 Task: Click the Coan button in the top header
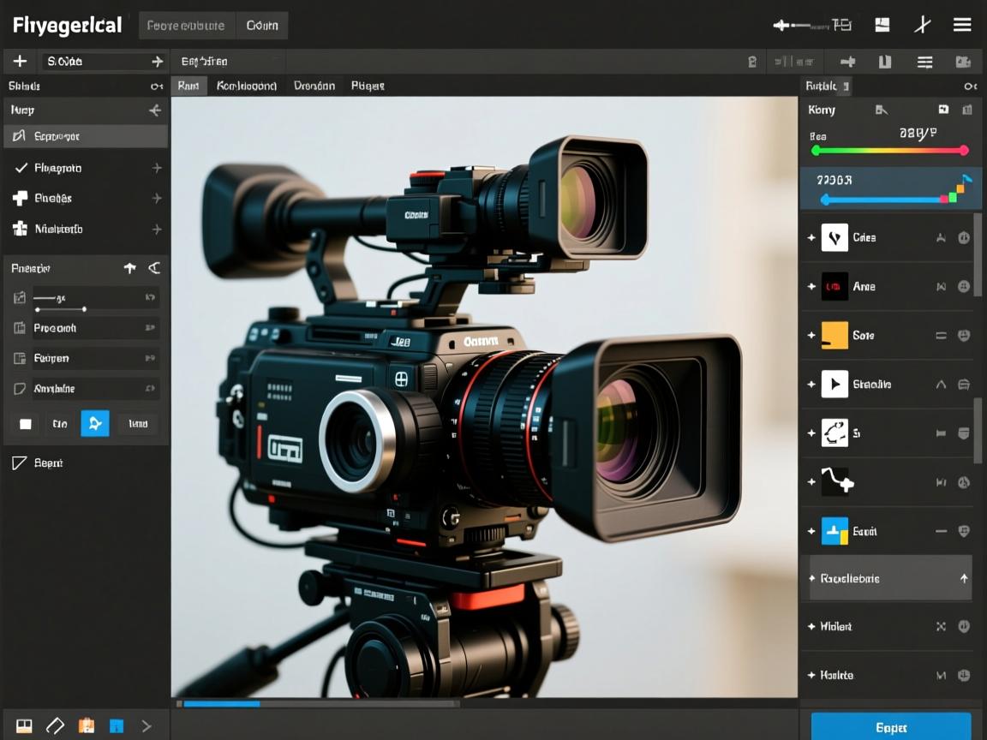(262, 26)
